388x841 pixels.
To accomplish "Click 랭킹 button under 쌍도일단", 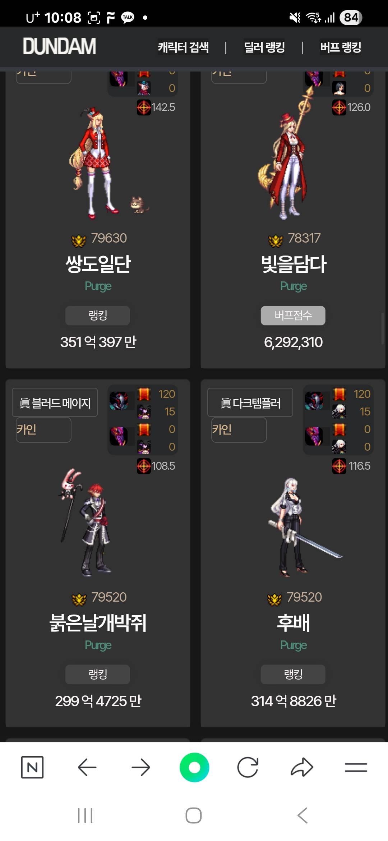I will 98,316.
